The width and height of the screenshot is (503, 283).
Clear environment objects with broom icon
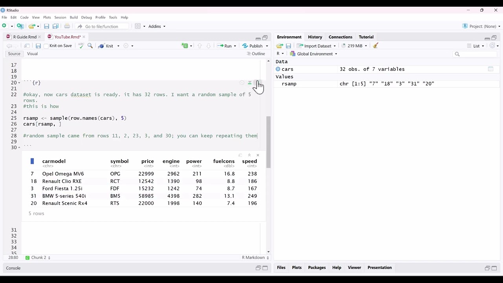(x=375, y=46)
